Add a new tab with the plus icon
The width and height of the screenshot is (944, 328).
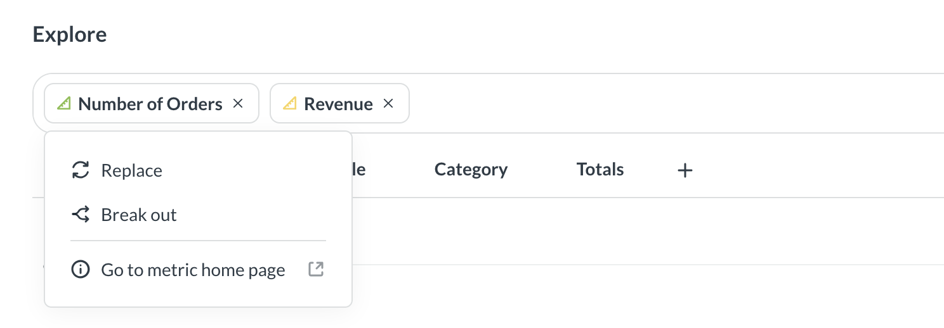685,170
